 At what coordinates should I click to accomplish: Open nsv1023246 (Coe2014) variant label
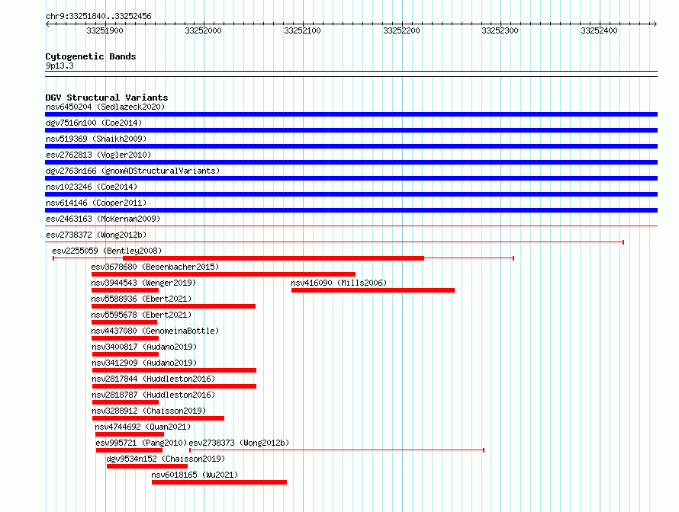click(x=92, y=187)
